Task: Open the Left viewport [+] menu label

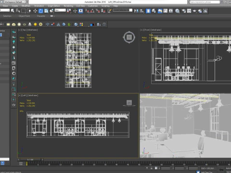Action: tap(20, 95)
